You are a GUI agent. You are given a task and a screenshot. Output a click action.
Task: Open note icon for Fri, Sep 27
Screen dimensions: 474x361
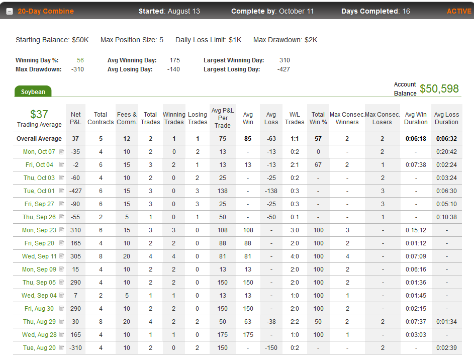tap(62, 204)
